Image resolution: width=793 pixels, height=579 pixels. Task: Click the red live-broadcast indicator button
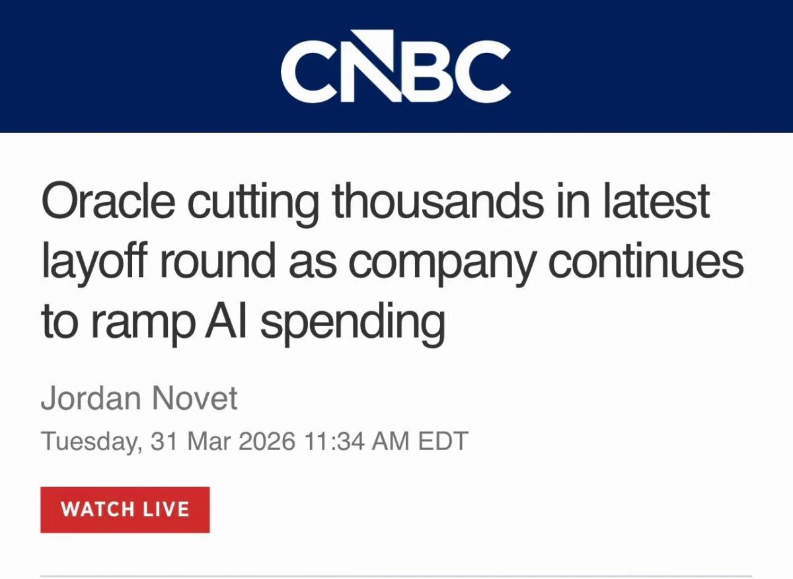coord(125,509)
